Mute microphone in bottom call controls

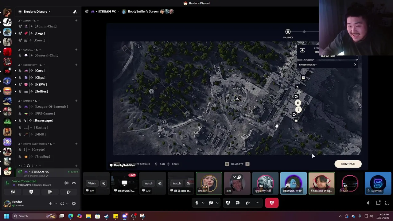[x=197, y=203]
